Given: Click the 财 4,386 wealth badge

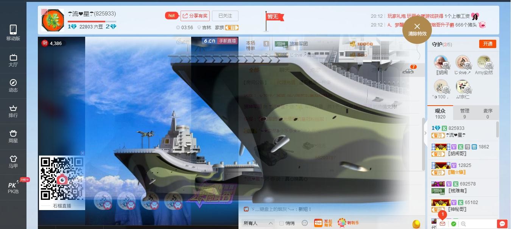Looking at the screenshot, I should click(52, 43).
